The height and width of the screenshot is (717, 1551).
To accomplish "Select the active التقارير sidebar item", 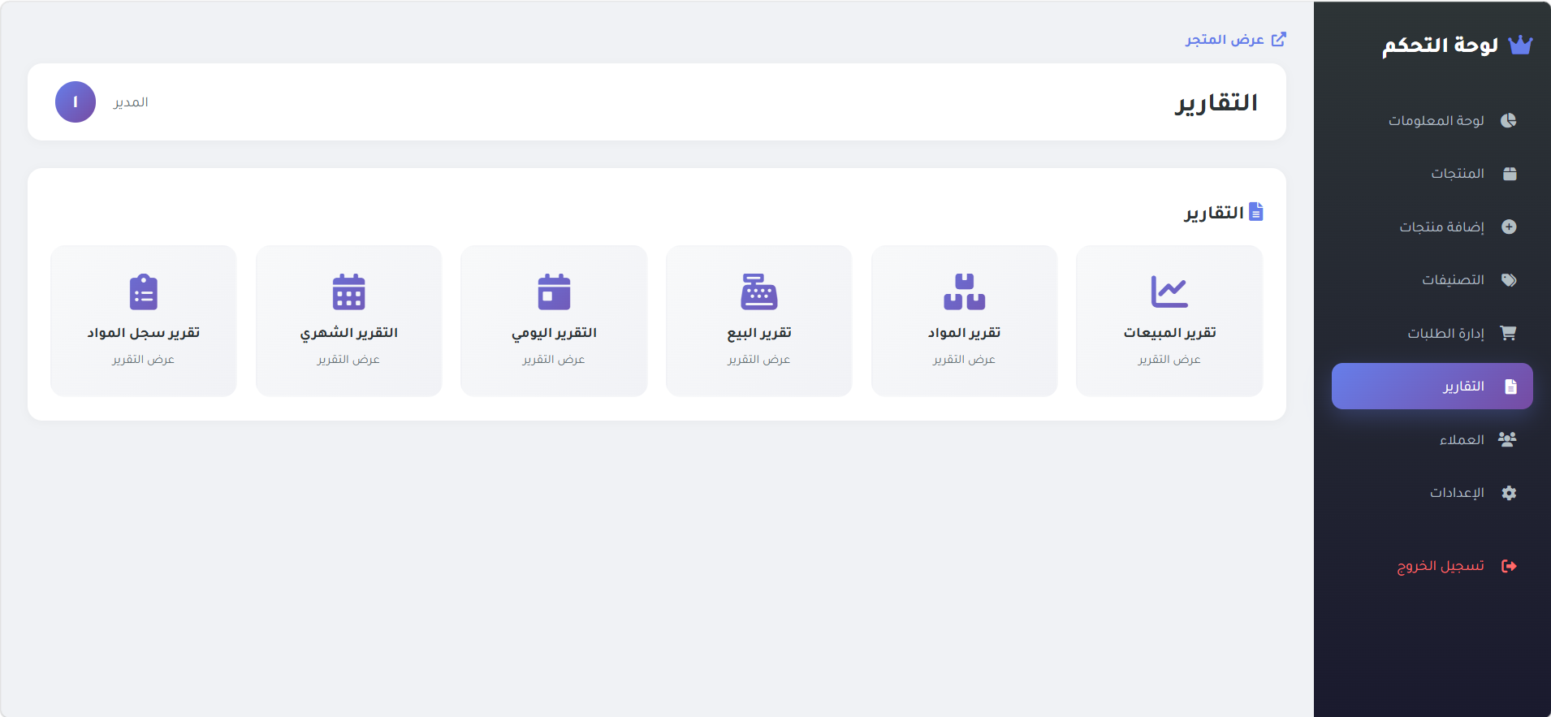I will point(1432,387).
